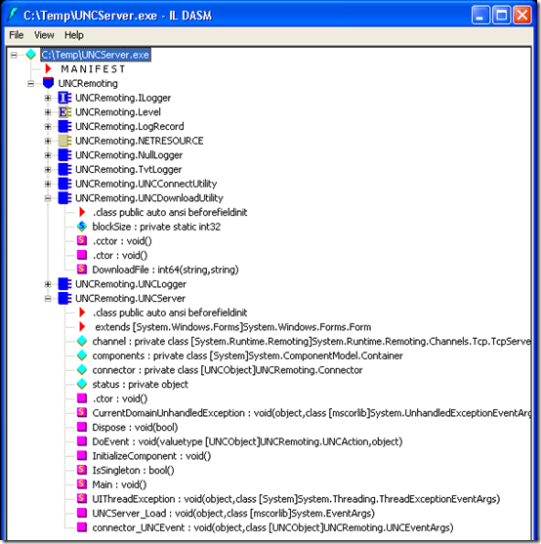541x544 pixels.
Task: Select 'UNCServer_Load' method row
Action: tap(233, 513)
